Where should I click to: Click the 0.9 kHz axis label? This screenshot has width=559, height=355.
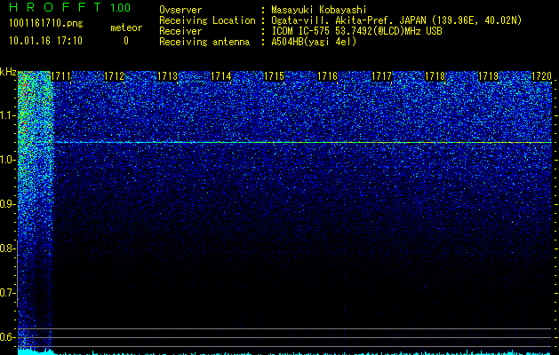point(7,204)
